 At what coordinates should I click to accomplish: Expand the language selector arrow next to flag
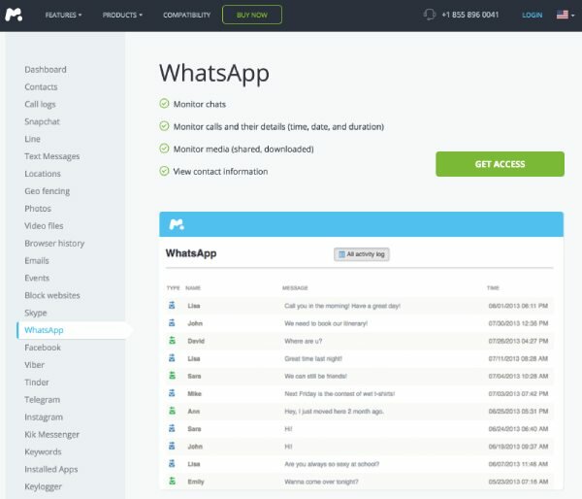coord(573,16)
